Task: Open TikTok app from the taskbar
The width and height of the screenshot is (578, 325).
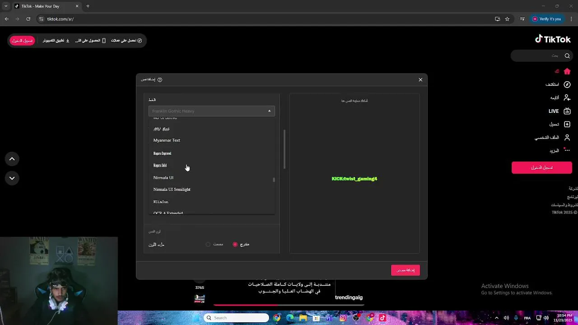Action: click(382, 318)
